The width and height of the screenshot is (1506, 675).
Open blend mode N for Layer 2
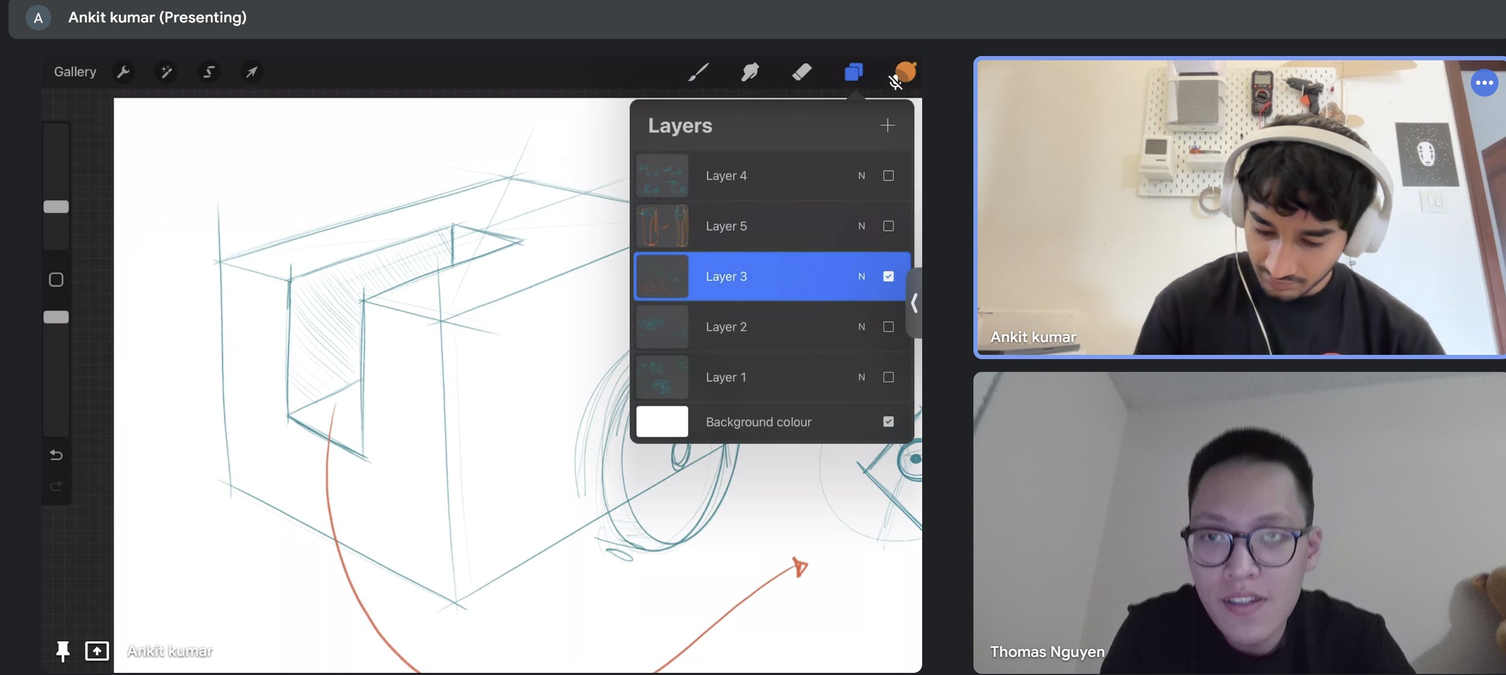click(x=861, y=326)
